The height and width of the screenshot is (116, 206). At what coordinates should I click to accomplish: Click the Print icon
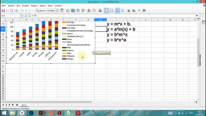pyautogui.click(x=16, y=11)
